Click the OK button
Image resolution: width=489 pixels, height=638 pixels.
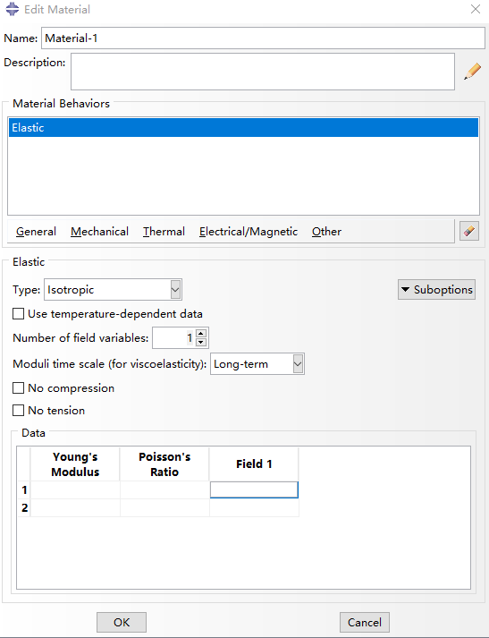click(x=122, y=622)
